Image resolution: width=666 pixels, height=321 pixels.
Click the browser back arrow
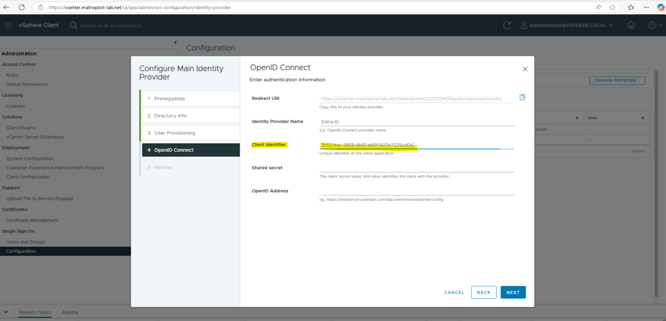coord(6,7)
